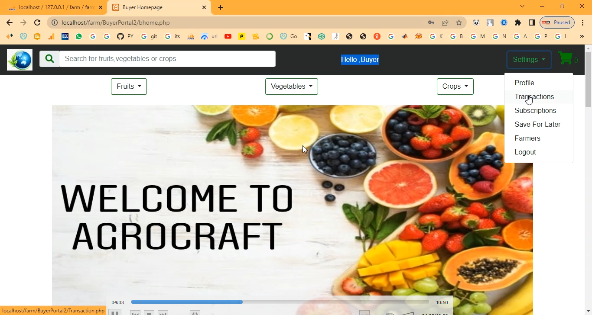Switch to the localhost phpMyAdmin tab
The height and width of the screenshot is (315, 592).
tap(54, 7)
